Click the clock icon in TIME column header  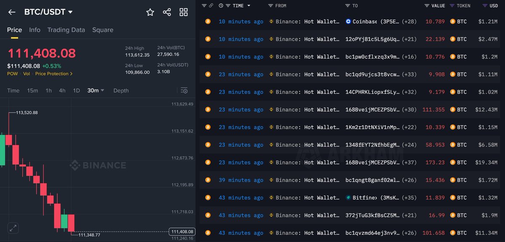point(221,5)
